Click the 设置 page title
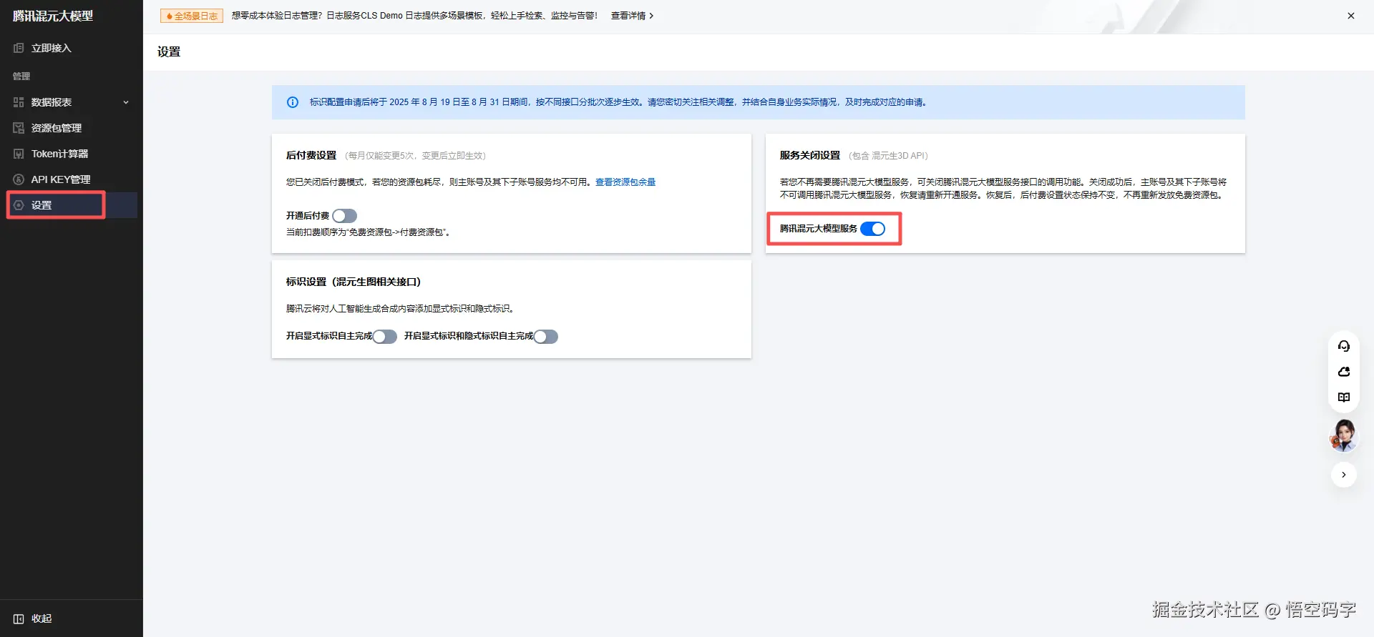This screenshot has height=637, width=1374. [169, 51]
